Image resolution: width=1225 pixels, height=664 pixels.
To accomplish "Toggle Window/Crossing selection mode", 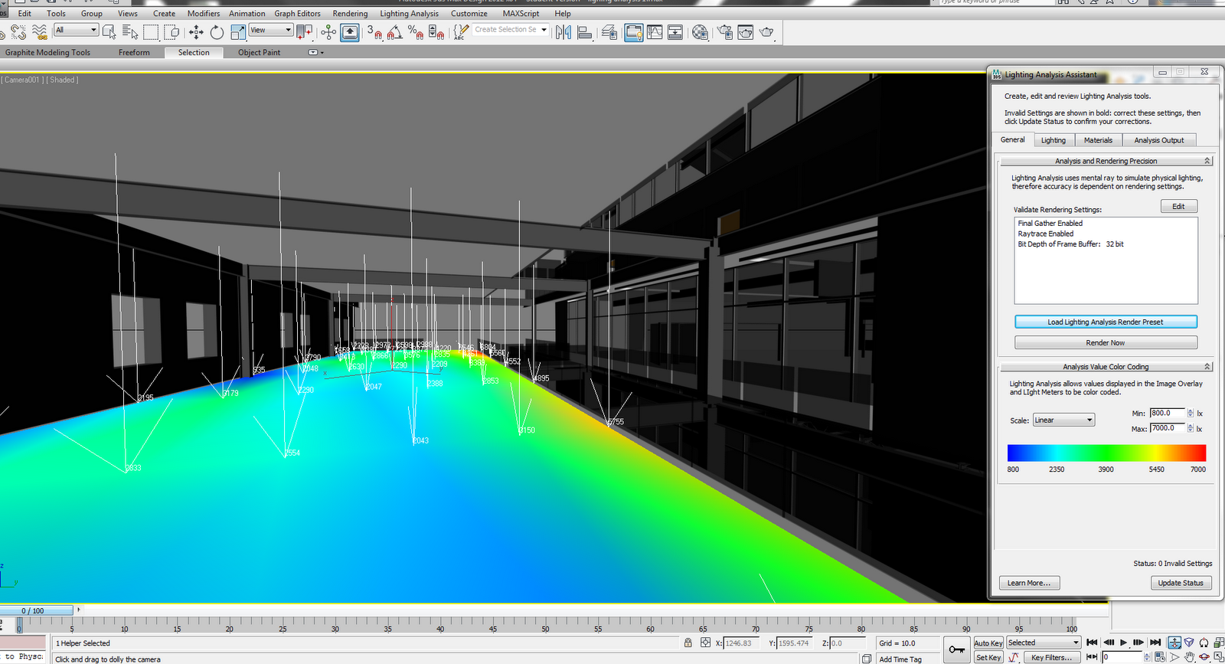I will pos(171,31).
